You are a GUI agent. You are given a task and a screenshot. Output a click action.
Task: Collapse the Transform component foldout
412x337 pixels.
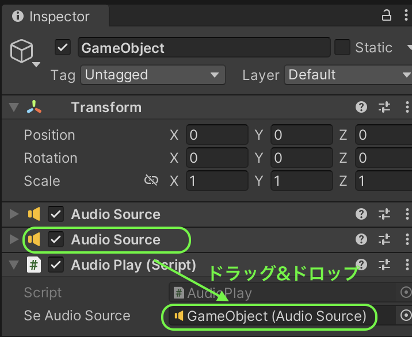[x=14, y=107]
